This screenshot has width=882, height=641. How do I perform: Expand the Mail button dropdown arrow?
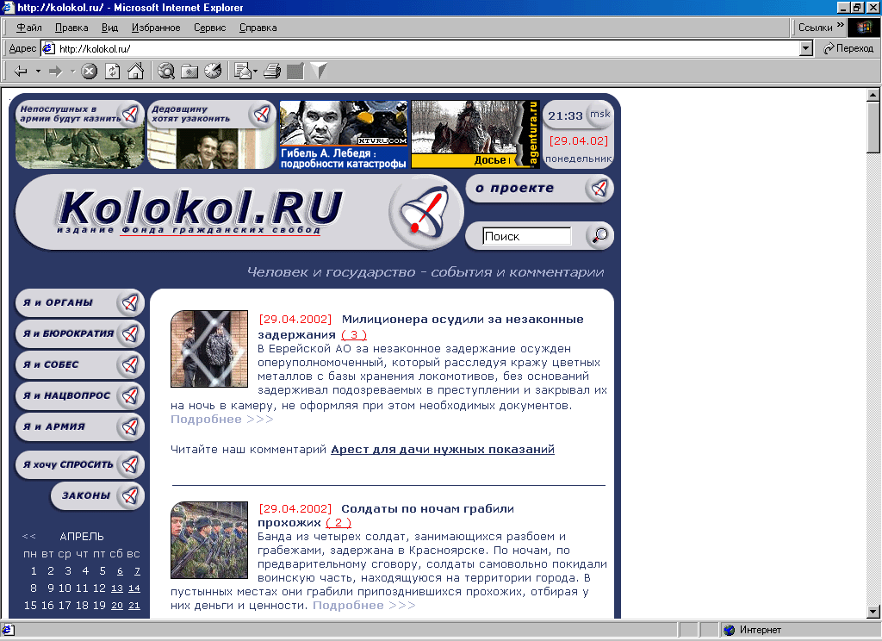[x=255, y=72]
